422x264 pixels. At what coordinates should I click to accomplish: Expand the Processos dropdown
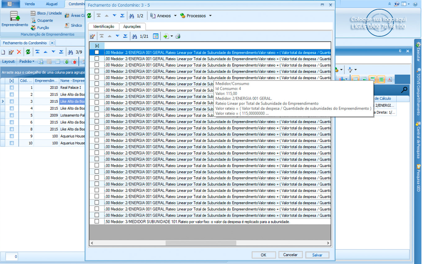(210, 16)
